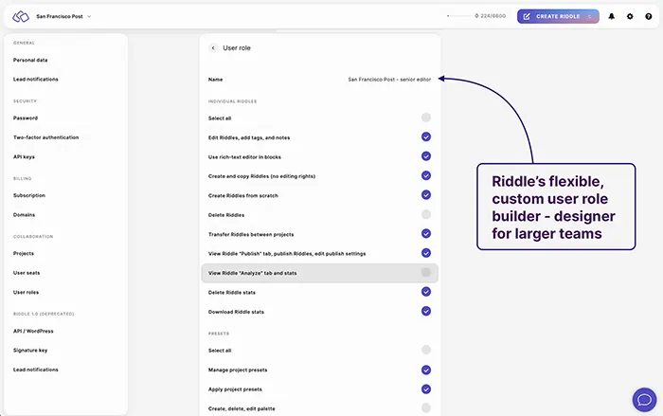Screen dimensions: 663x416
Task: Open API / WordPress page
Action: 33,331
